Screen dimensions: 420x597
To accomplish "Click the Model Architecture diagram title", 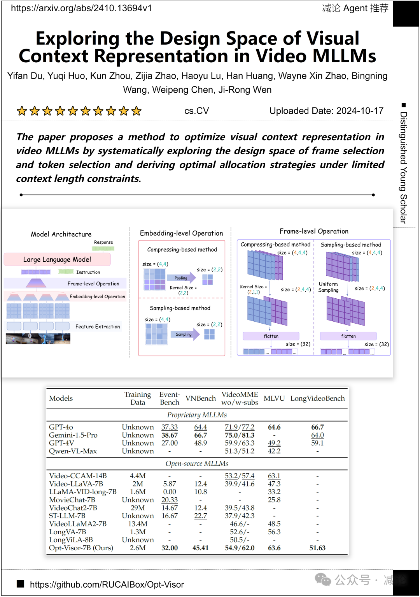I will (x=61, y=234).
